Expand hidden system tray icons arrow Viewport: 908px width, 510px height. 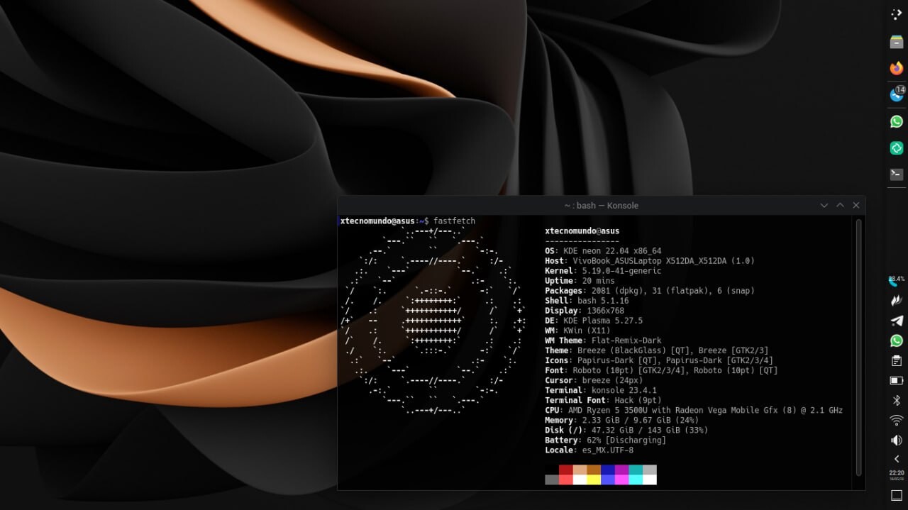(x=897, y=459)
